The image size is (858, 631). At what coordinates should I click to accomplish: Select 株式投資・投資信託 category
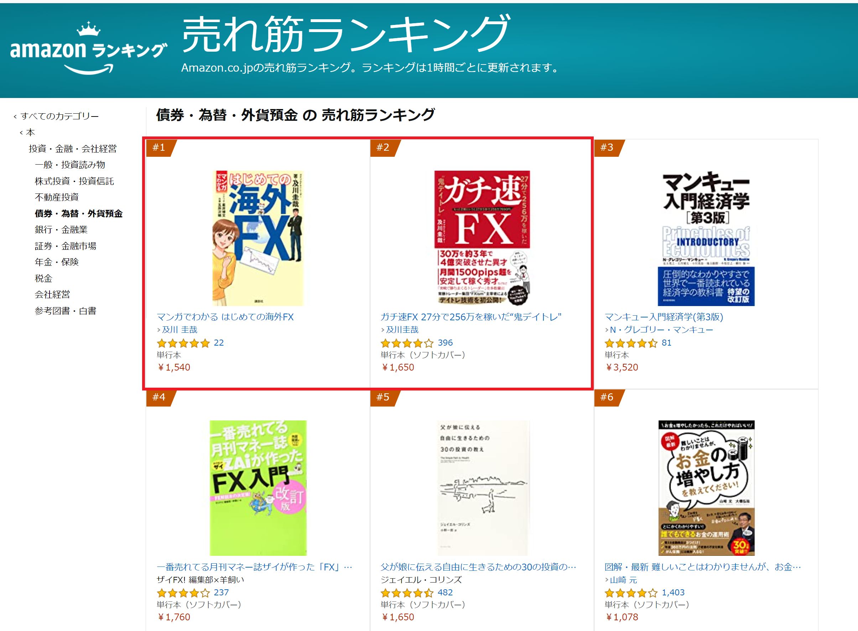pyautogui.click(x=74, y=181)
